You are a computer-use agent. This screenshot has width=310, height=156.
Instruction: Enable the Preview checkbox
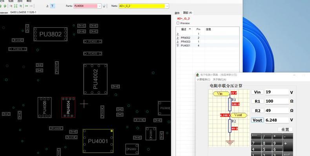[x=178, y=23]
